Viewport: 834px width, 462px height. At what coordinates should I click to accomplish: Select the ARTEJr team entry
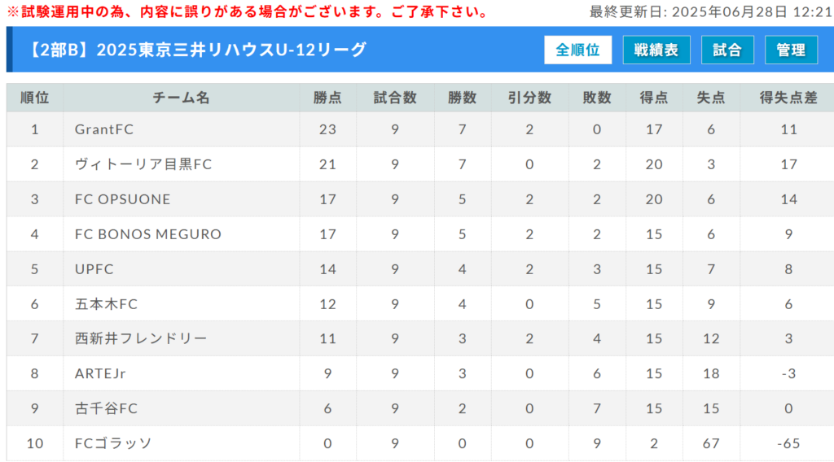tap(100, 373)
